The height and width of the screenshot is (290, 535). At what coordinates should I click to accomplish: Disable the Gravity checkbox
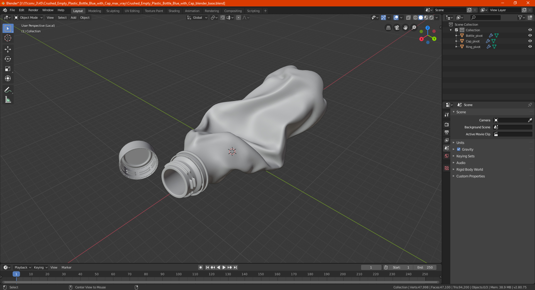pyautogui.click(x=459, y=149)
